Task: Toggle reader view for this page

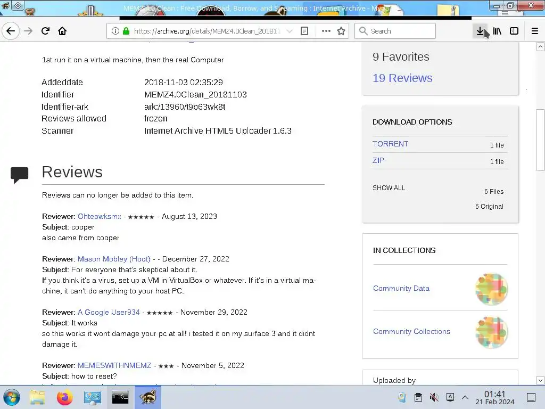Action: [304, 31]
